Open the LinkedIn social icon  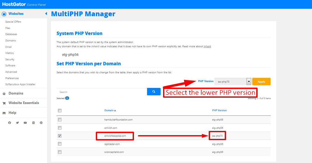(33, 123)
